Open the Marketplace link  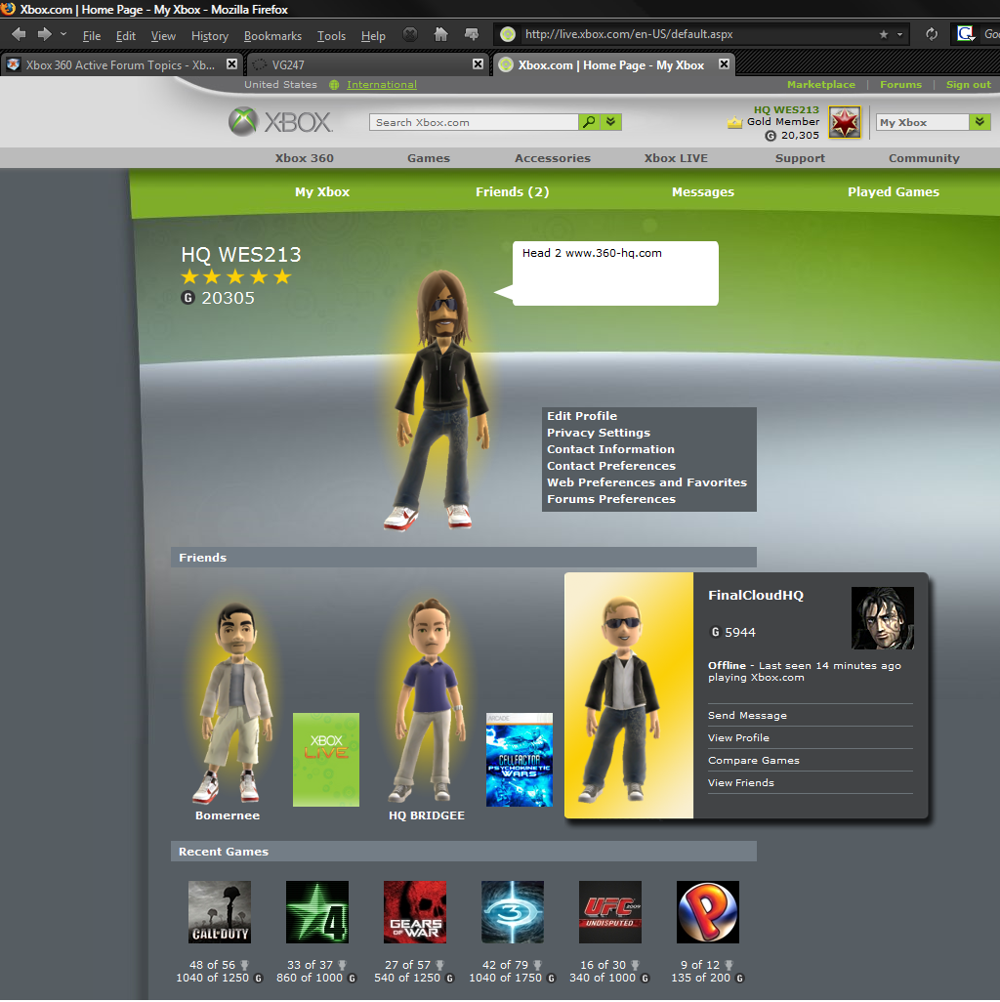820,84
